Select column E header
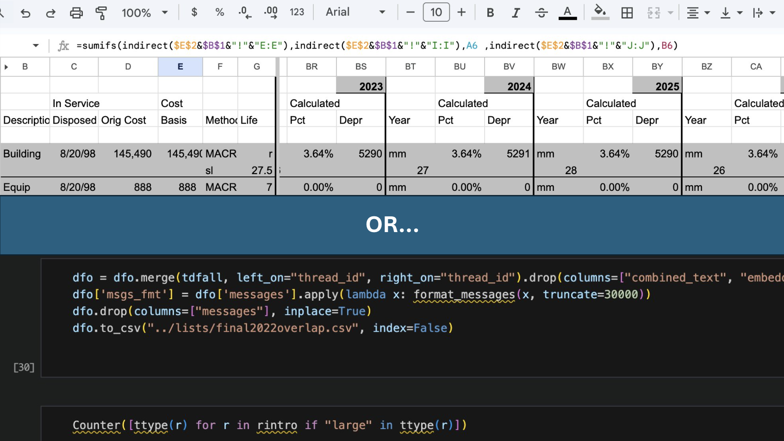Viewport: 784px width, 441px height. pyautogui.click(x=180, y=67)
